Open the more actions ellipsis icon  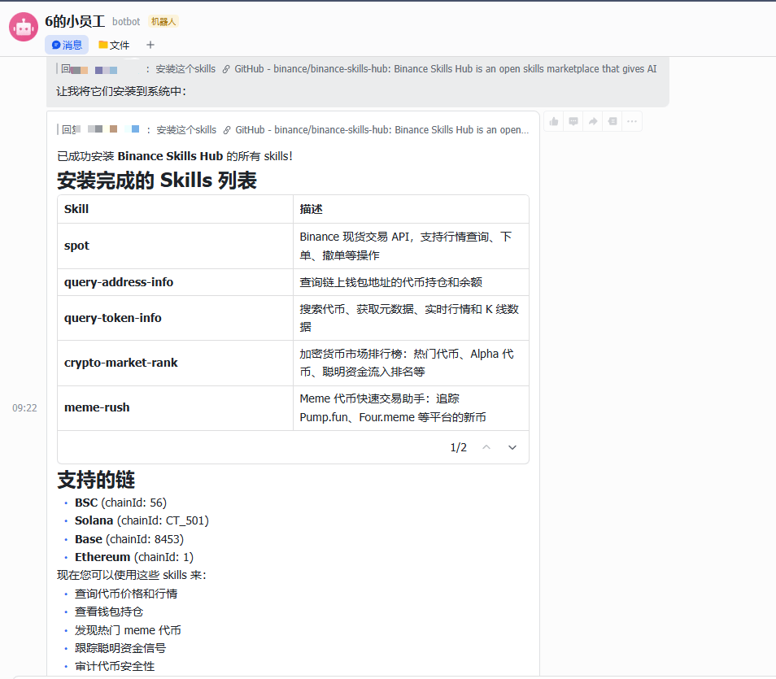point(632,120)
